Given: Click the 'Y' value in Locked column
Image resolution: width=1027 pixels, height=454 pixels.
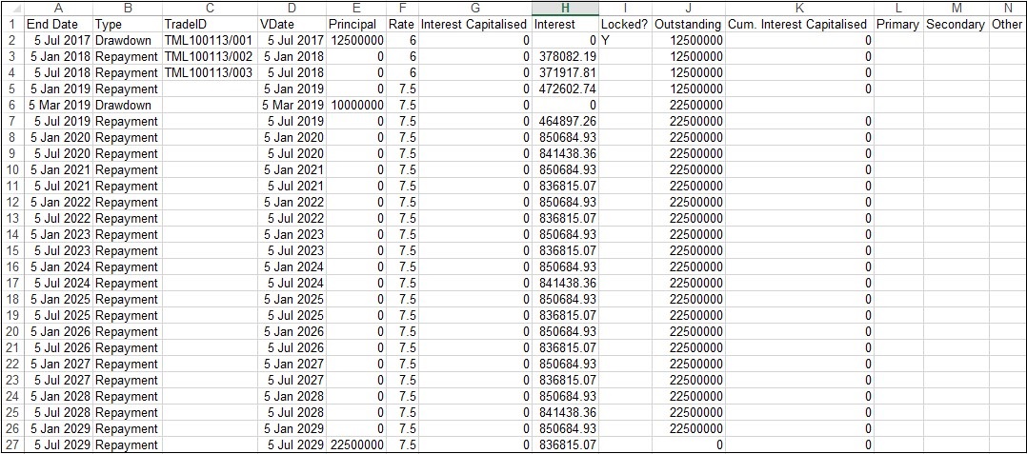Looking at the screenshot, I should (x=624, y=40).
